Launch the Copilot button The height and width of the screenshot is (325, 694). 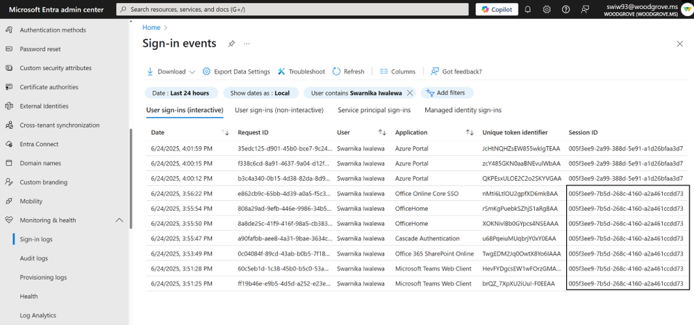(497, 9)
